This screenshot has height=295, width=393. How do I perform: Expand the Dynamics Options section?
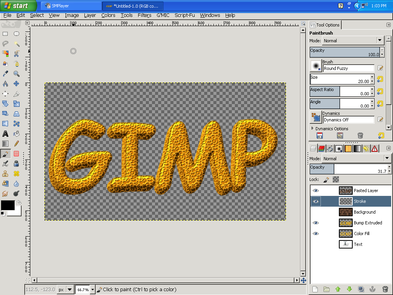(x=312, y=128)
